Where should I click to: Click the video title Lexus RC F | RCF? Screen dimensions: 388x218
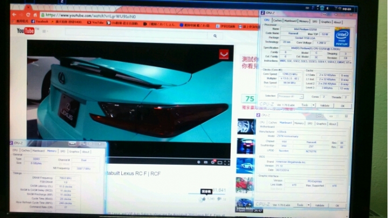coord(134,173)
